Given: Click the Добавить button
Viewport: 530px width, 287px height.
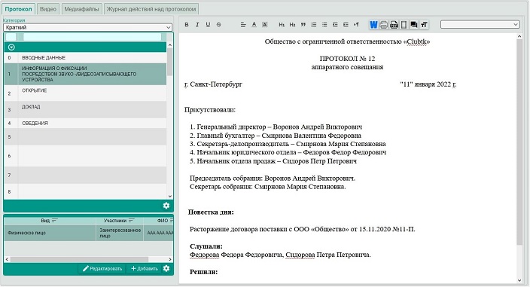Looking at the screenshot, I should tap(145, 269).
